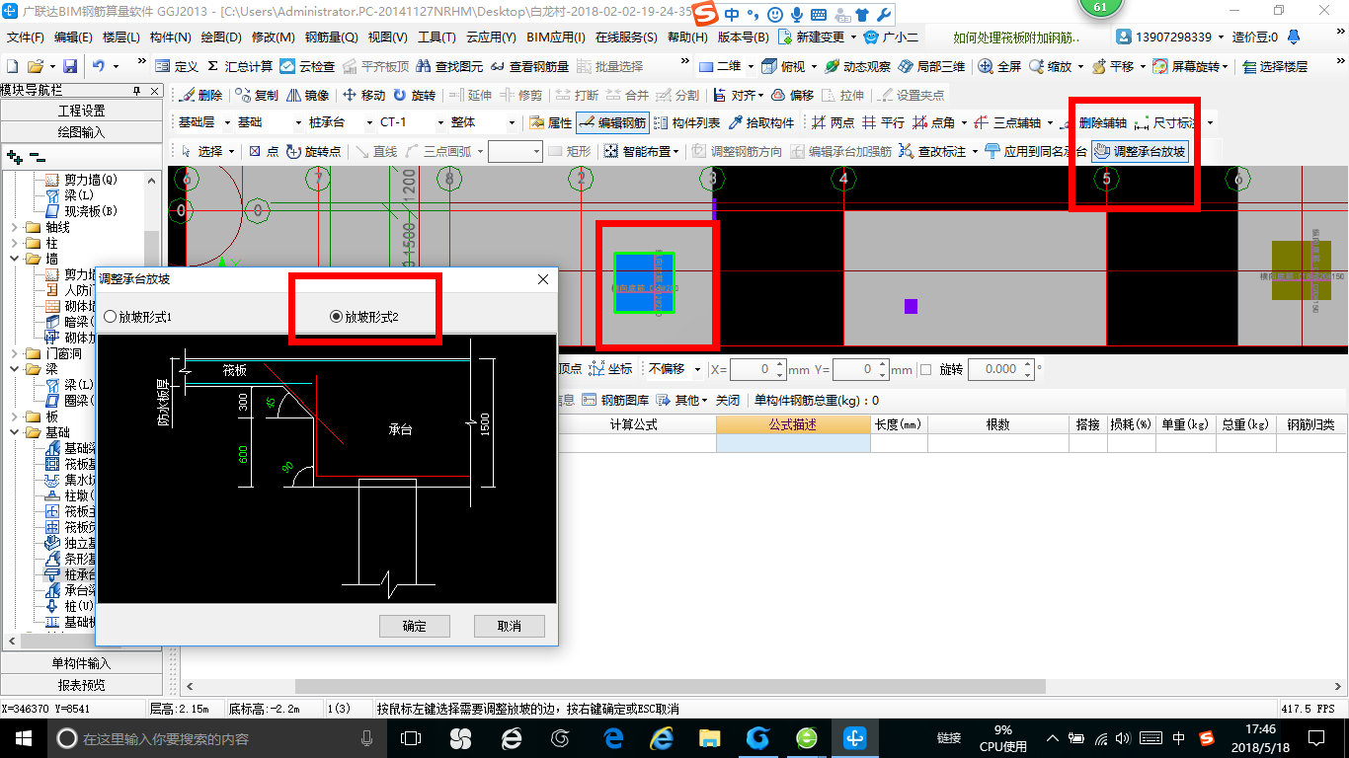
Task: Open the BIM应用(I) menu
Action: click(556, 38)
